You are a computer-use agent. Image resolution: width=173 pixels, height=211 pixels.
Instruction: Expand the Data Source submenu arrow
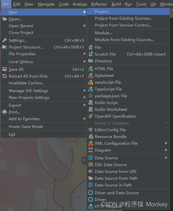166,158
